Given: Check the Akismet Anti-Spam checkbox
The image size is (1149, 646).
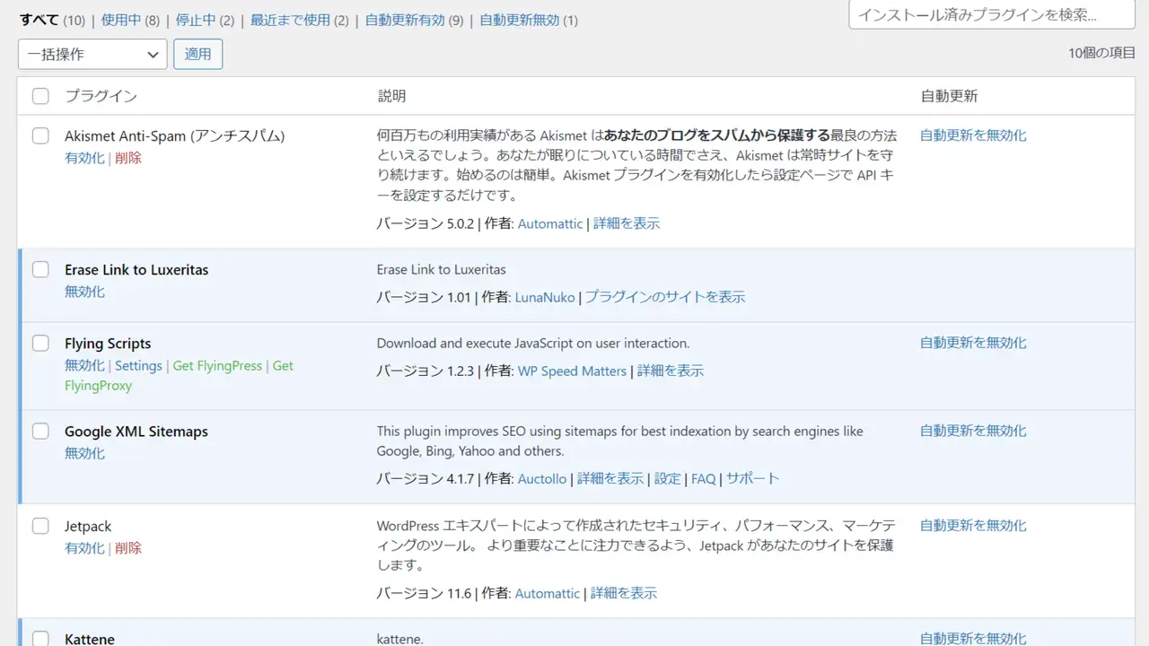Looking at the screenshot, I should [x=40, y=136].
